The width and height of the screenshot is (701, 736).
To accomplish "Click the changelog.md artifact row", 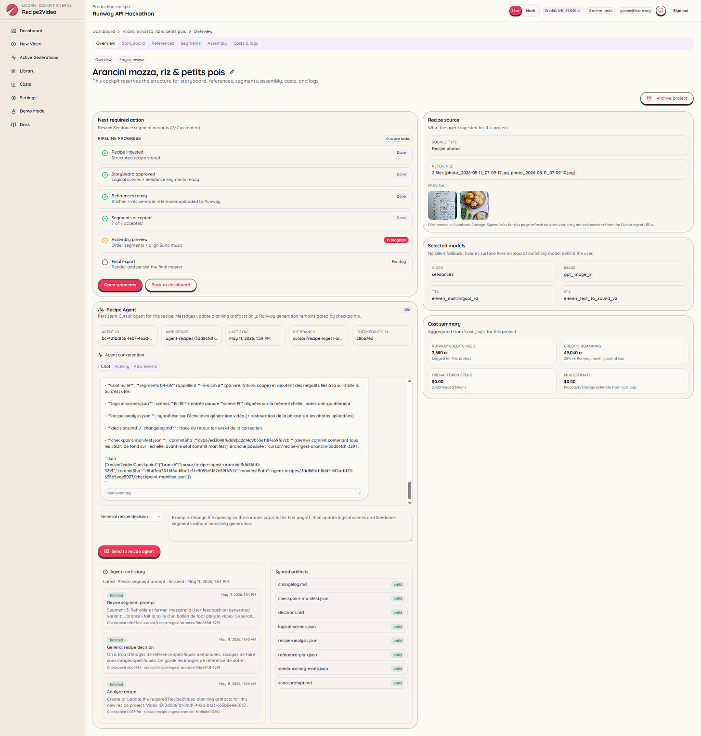I will point(341,585).
